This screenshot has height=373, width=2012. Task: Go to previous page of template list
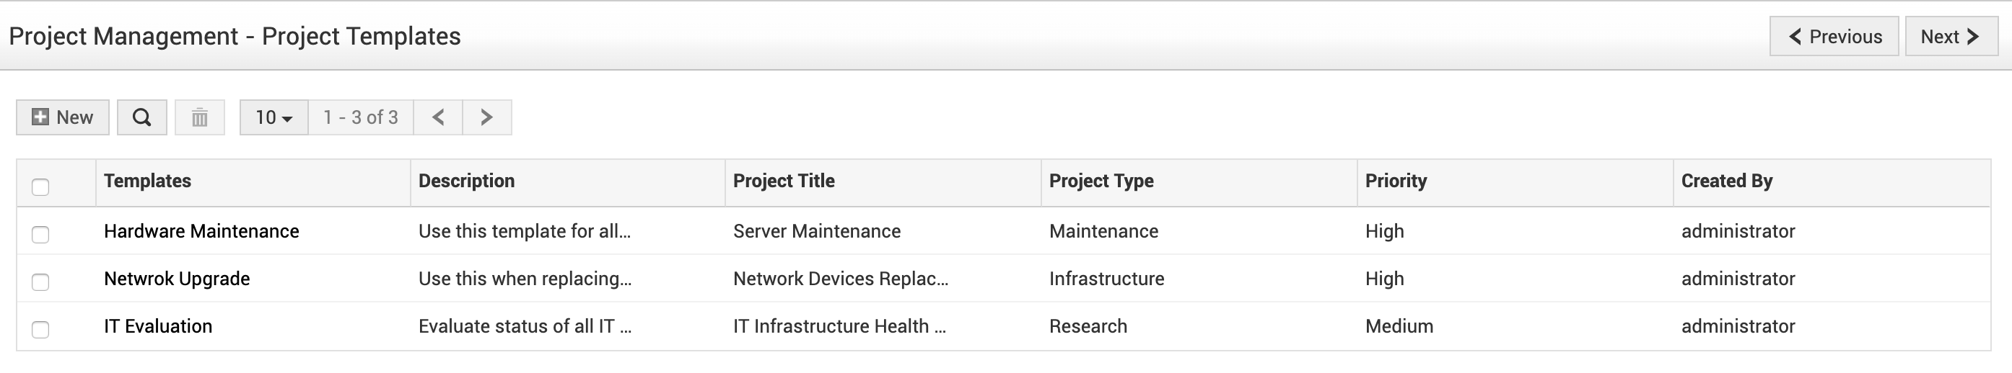pyautogui.click(x=438, y=117)
